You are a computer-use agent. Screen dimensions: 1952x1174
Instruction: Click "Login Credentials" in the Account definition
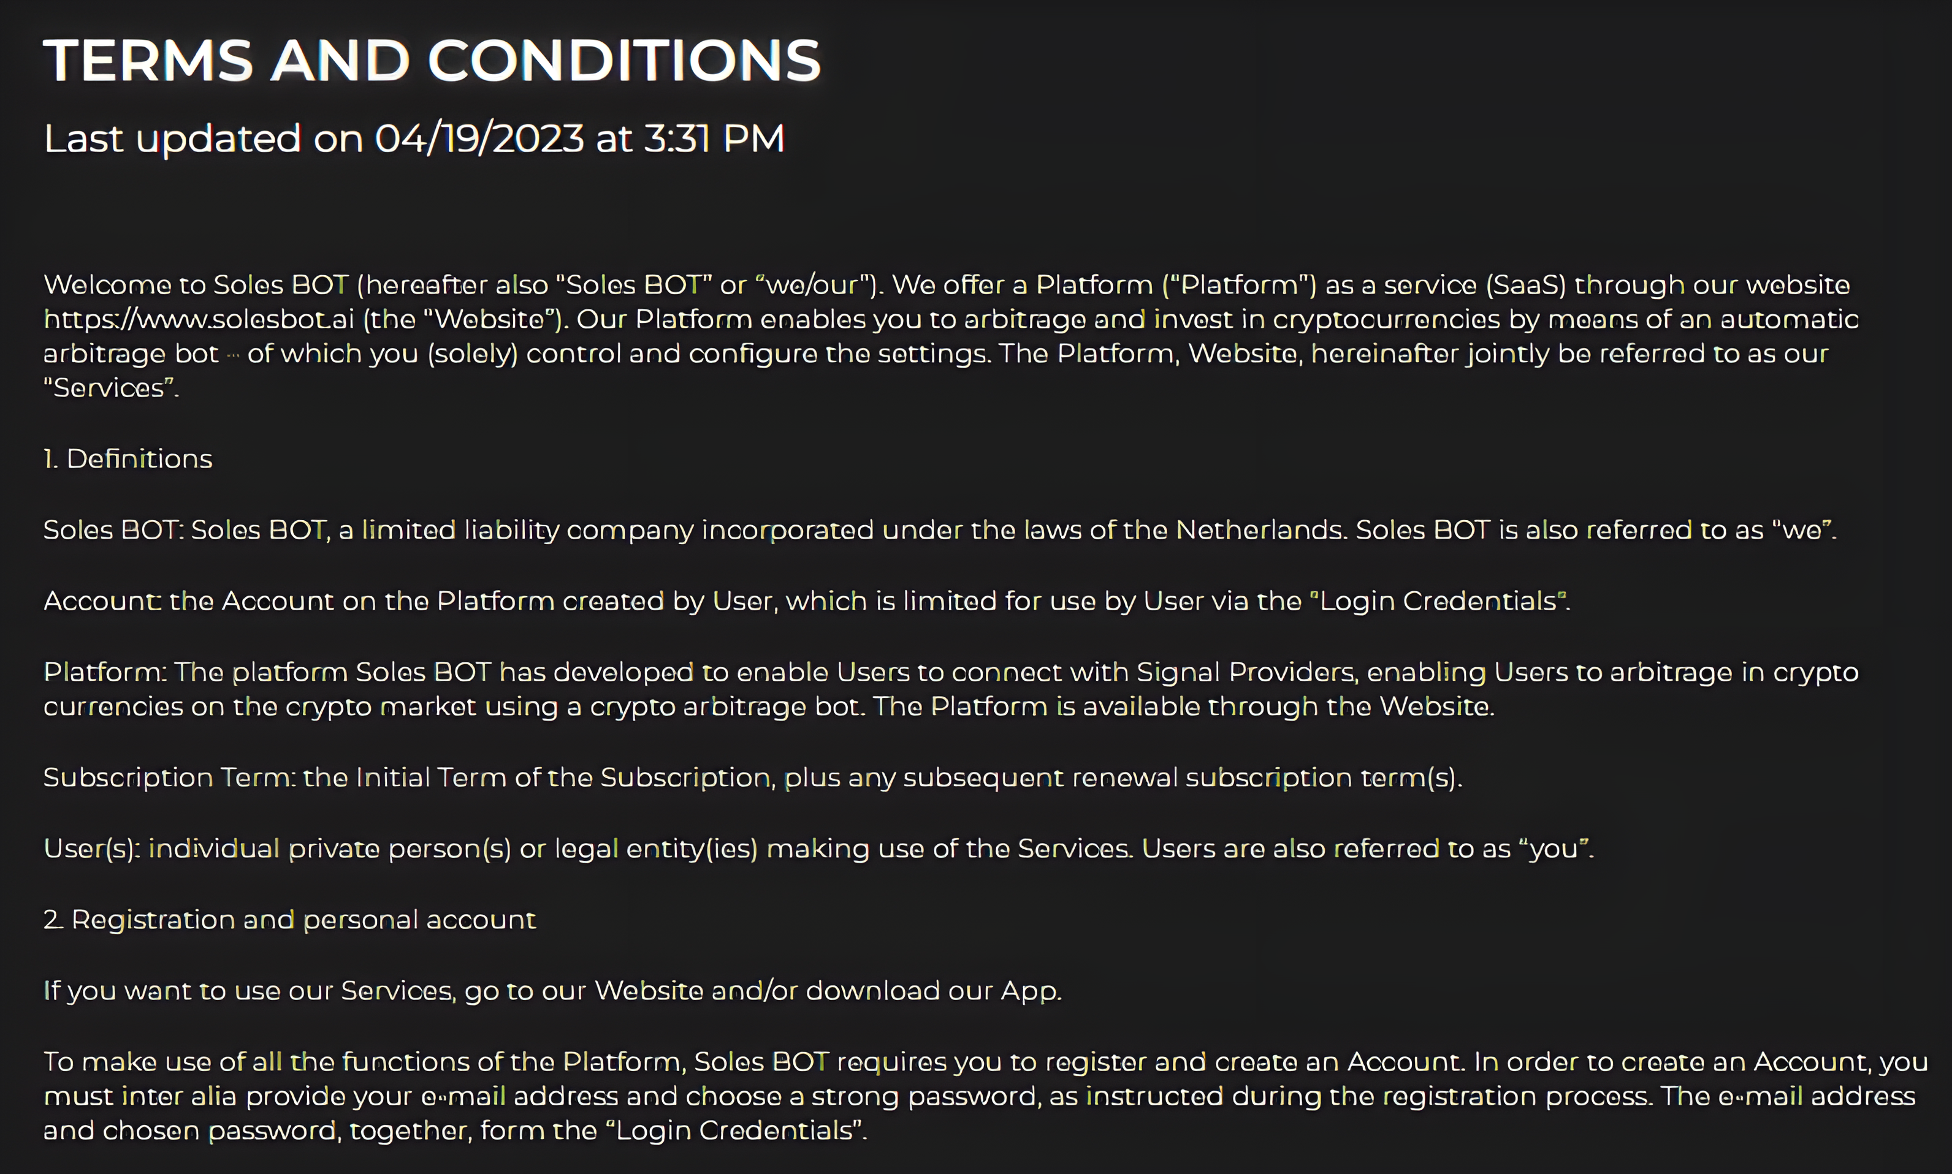pos(1438,601)
